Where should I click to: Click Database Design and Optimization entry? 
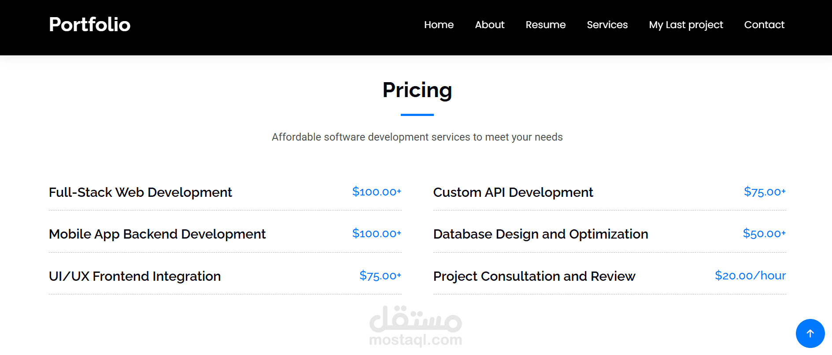pyautogui.click(x=540, y=234)
